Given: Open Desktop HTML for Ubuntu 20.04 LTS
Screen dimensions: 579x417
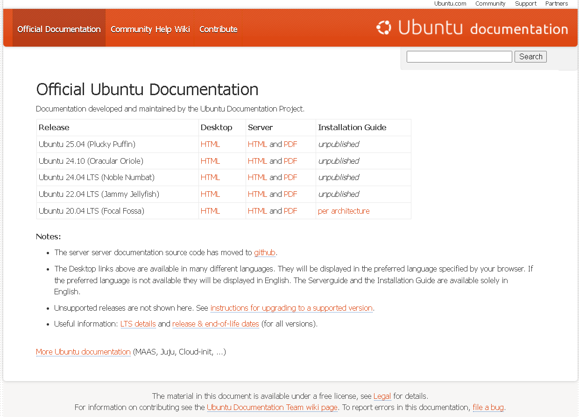Looking at the screenshot, I should coord(210,211).
